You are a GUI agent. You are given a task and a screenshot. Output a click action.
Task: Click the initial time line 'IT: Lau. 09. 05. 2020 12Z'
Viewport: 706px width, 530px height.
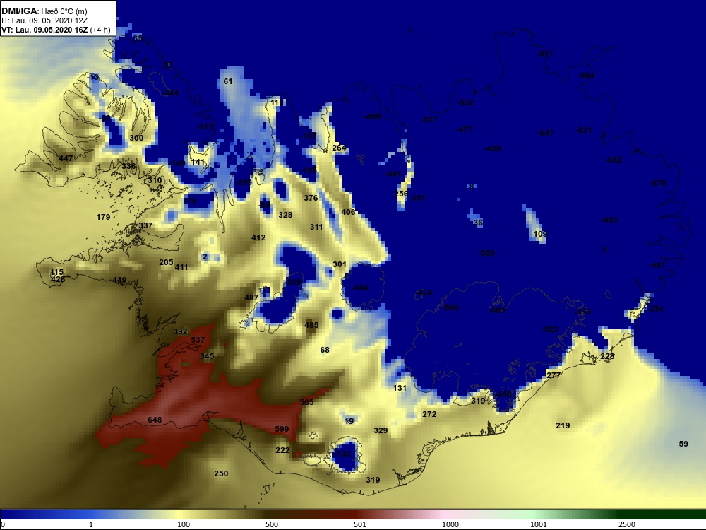(44, 20)
